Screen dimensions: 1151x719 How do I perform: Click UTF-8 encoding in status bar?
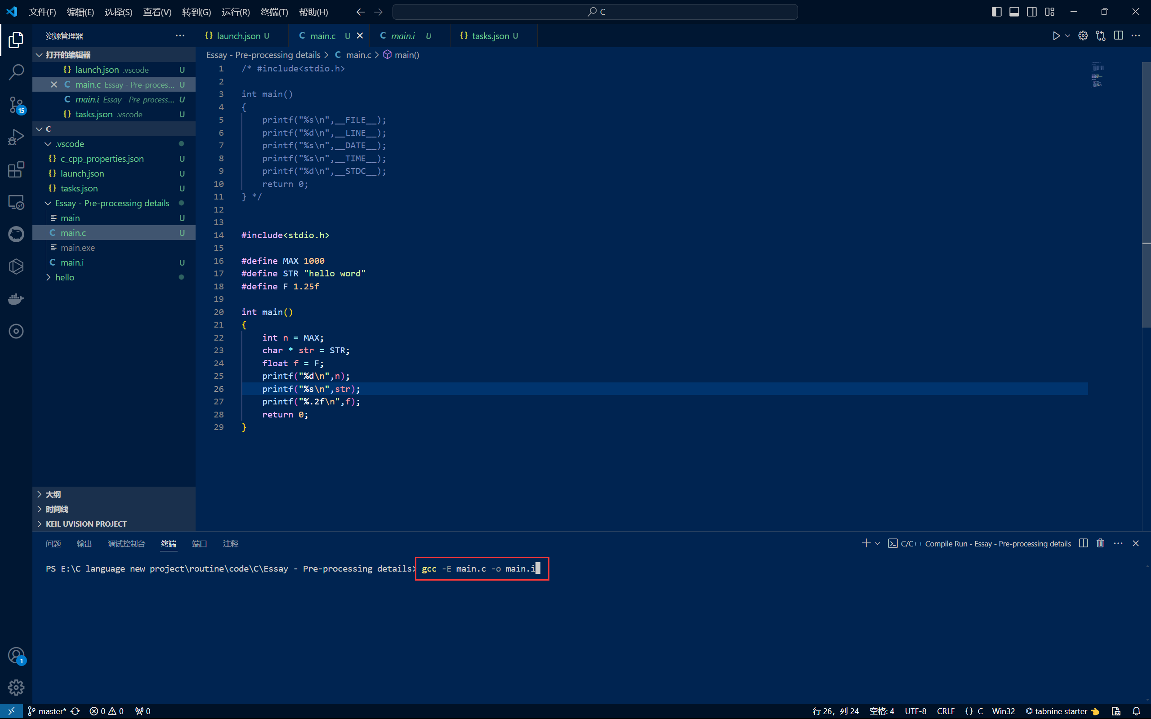click(913, 710)
